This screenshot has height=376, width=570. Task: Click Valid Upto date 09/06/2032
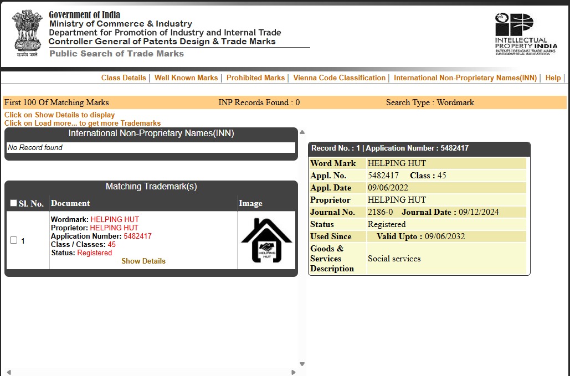tap(445, 236)
